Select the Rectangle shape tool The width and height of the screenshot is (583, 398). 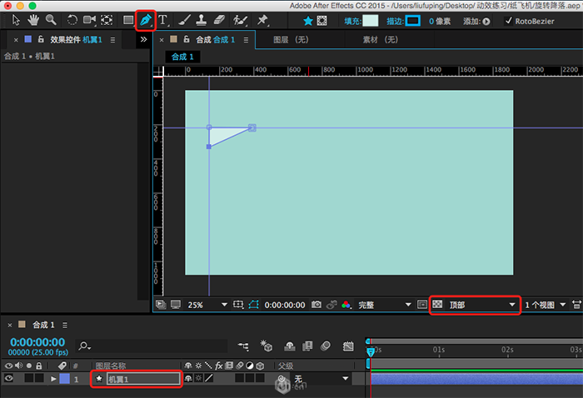[x=128, y=20]
